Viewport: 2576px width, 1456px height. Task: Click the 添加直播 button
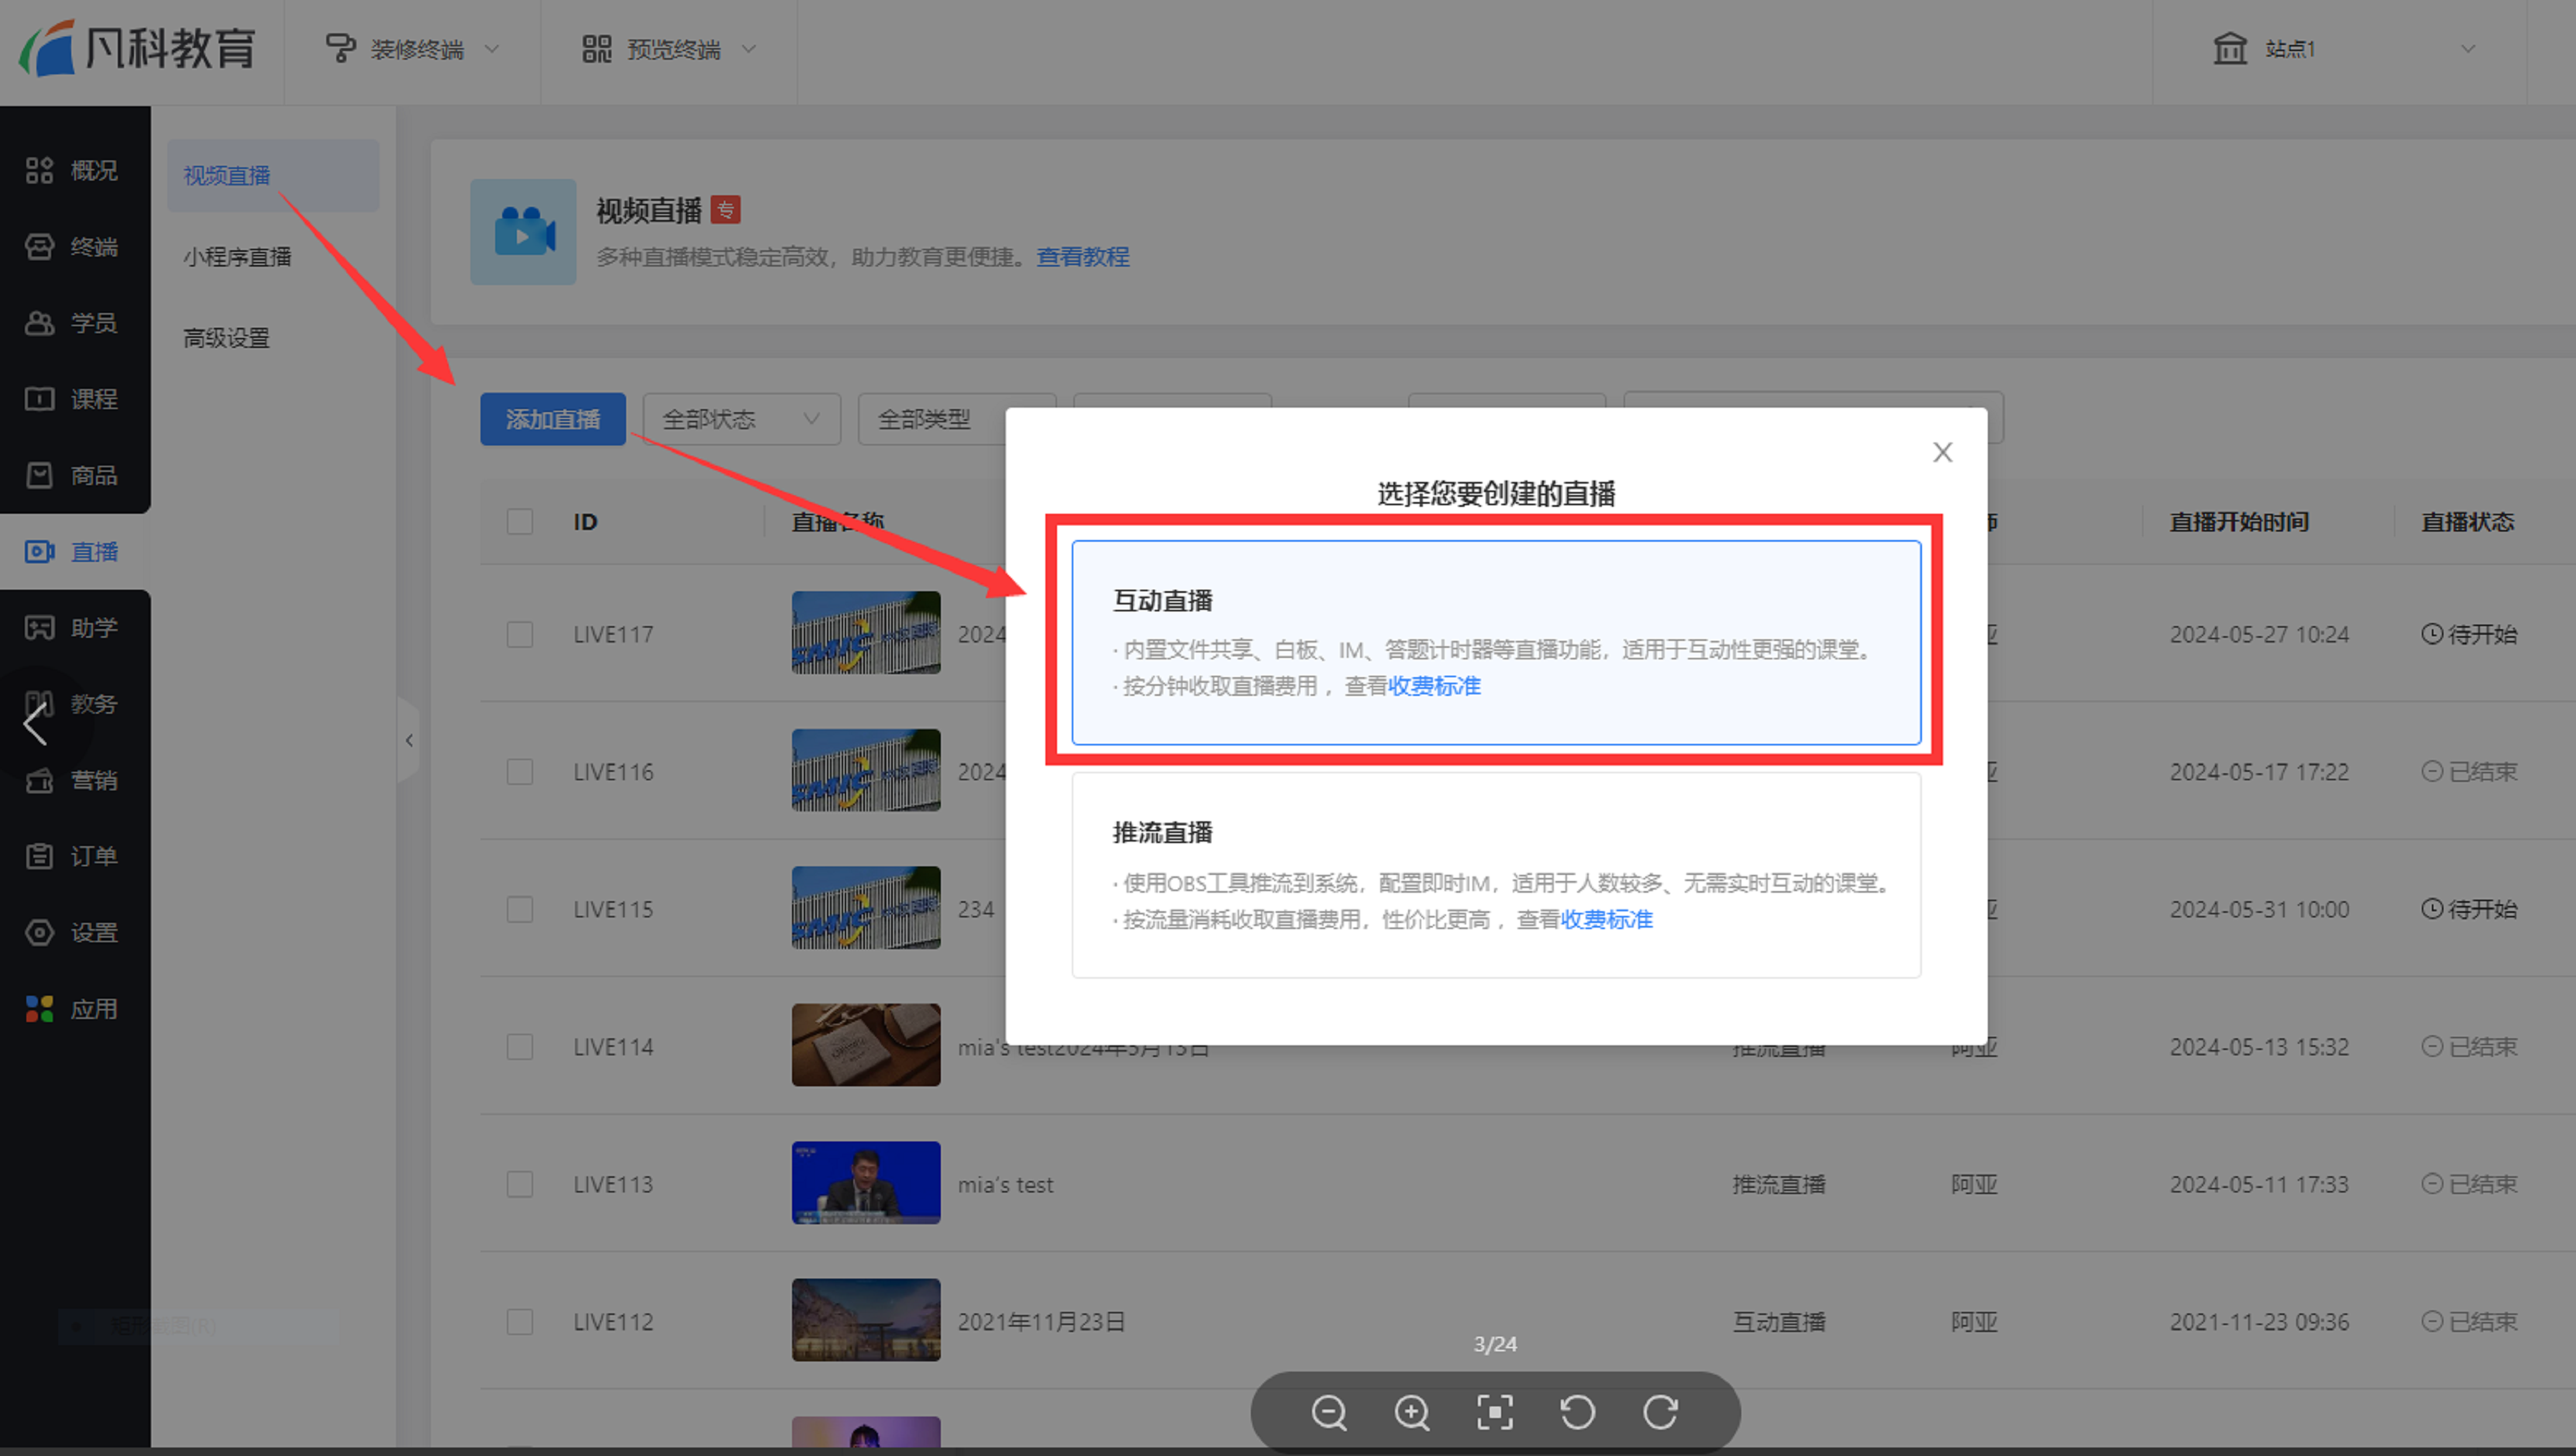[x=553, y=419]
